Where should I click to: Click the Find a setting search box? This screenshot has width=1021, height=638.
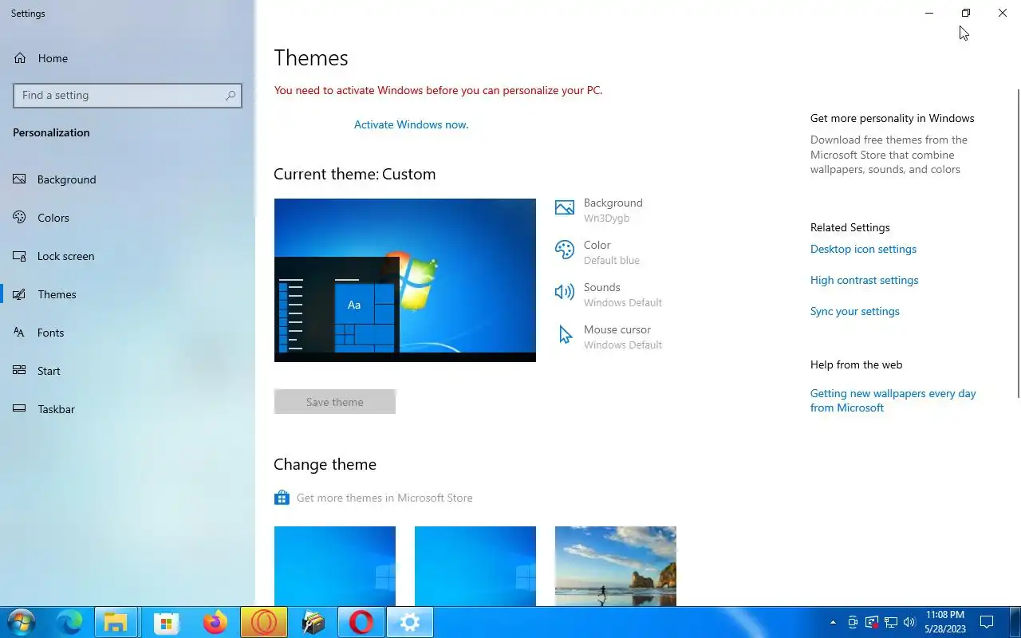tap(128, 95)
